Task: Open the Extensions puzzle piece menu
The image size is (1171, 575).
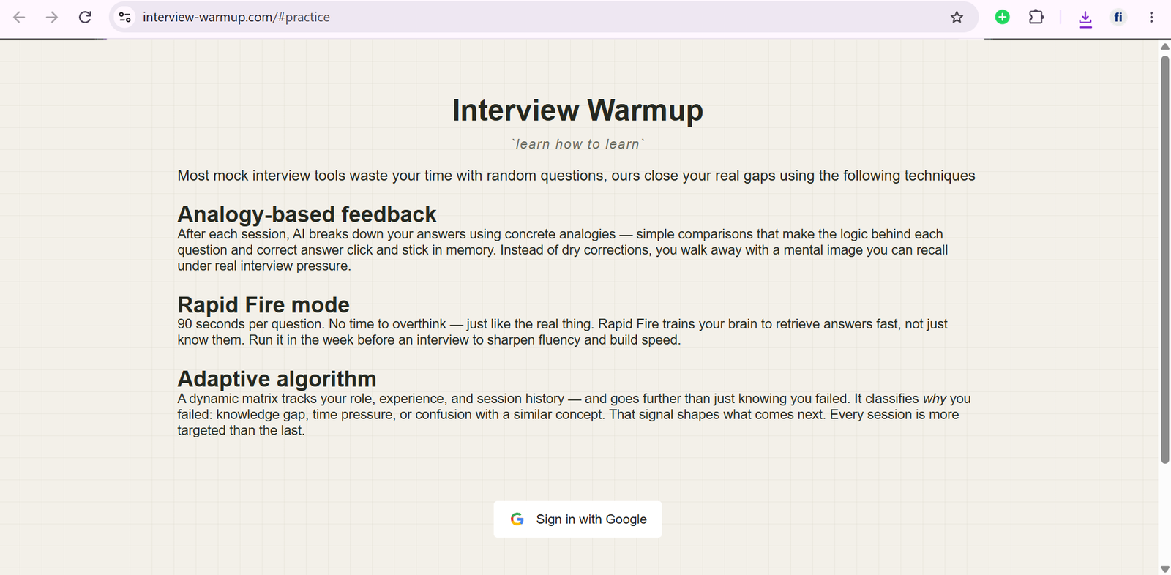Action: point(1036,17)
